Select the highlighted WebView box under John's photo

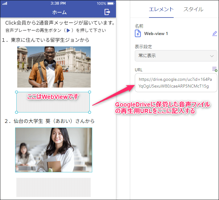(x=53, y=102)
